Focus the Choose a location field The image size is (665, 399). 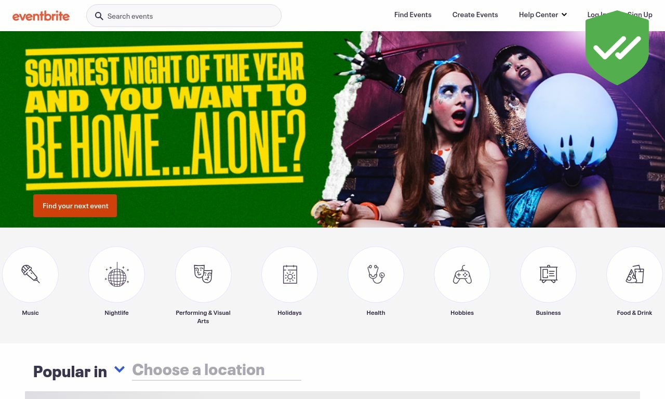coord(217,370)
